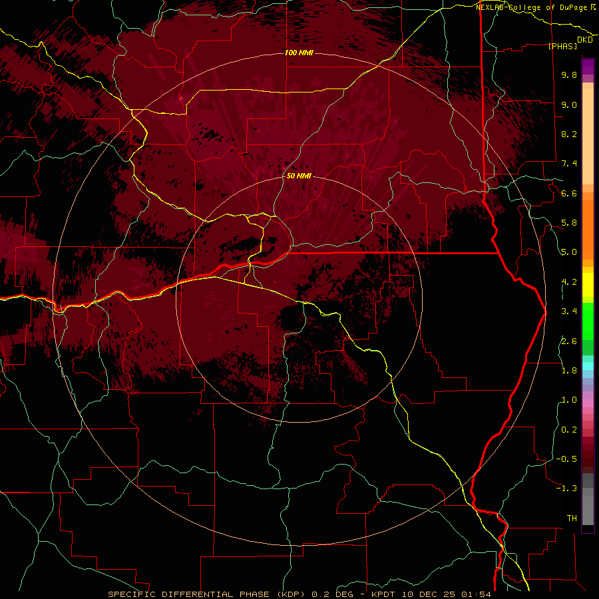Click "SPECIFIC DIFFERENTIAL PHASE" in the caption
599x599 pixels.
point(188,594)
